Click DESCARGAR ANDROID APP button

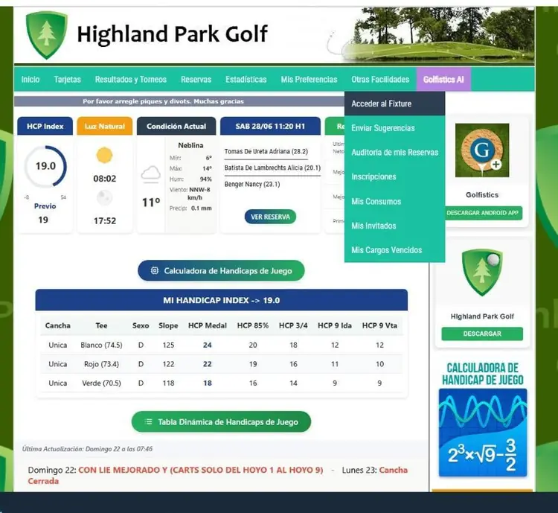[482, 213]
